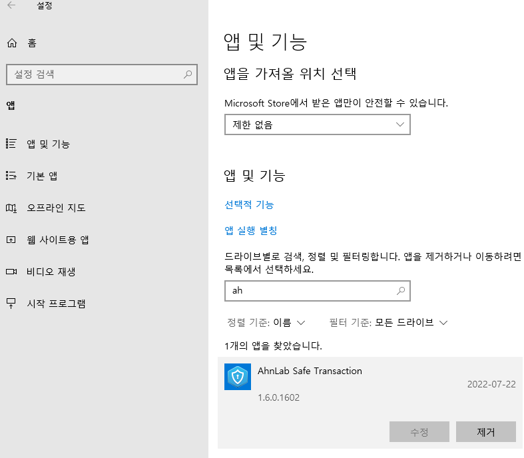Image resolution: width=524 pixels, height=458 pixels.
Task: Click the AhnLab Safe Transaction shield icon
Action: (238, 377)
